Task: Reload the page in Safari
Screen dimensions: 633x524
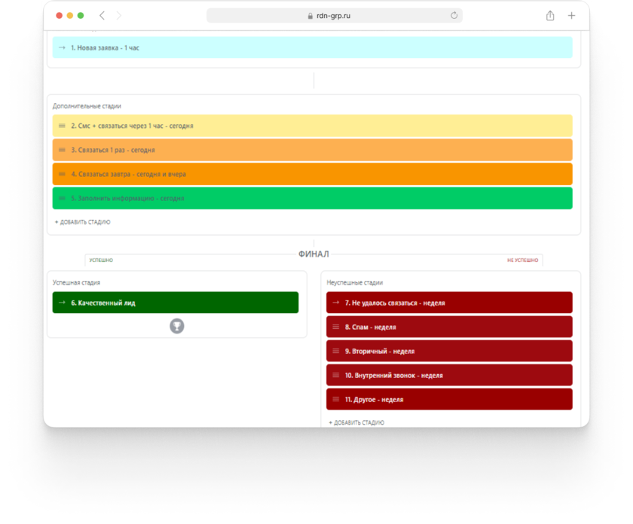Action: coord(454,16)
